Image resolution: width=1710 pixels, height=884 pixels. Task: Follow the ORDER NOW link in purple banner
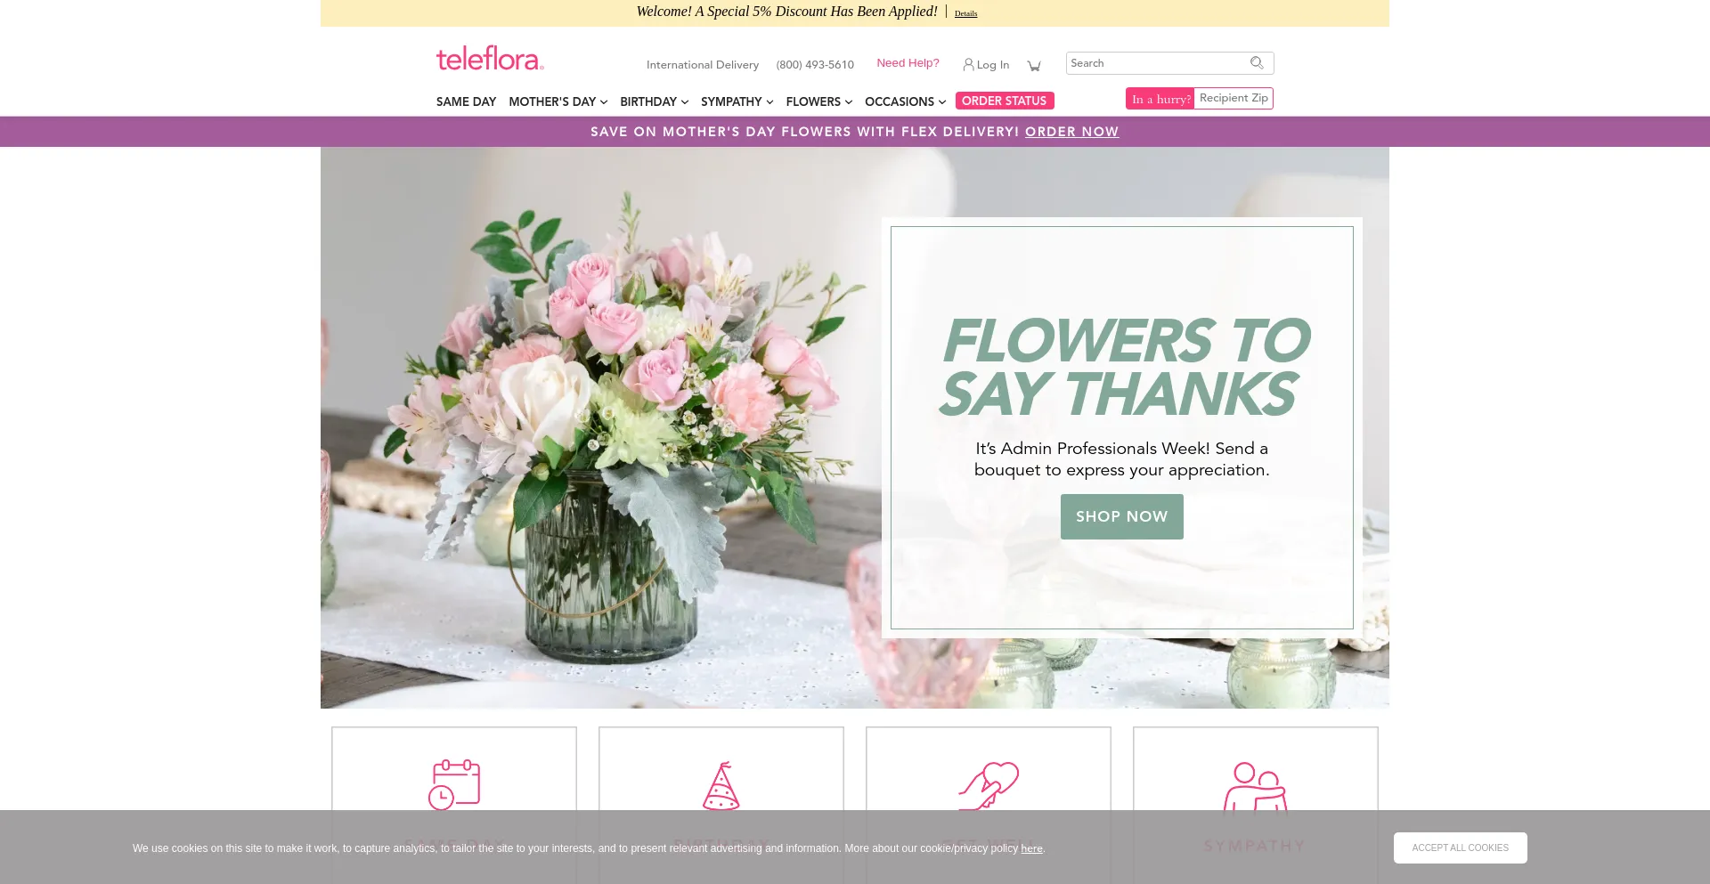1071,132
